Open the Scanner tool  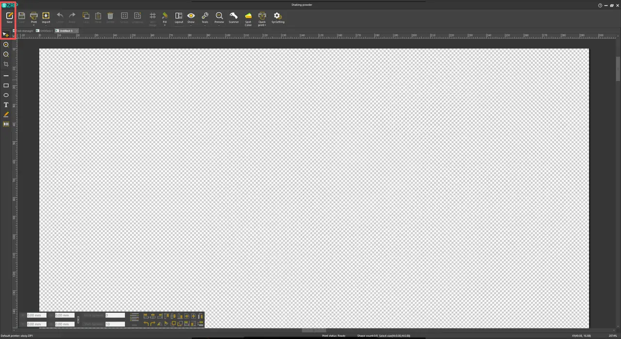coord(234,18)
